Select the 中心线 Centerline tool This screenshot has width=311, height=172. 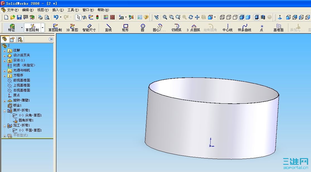(228, 28)
